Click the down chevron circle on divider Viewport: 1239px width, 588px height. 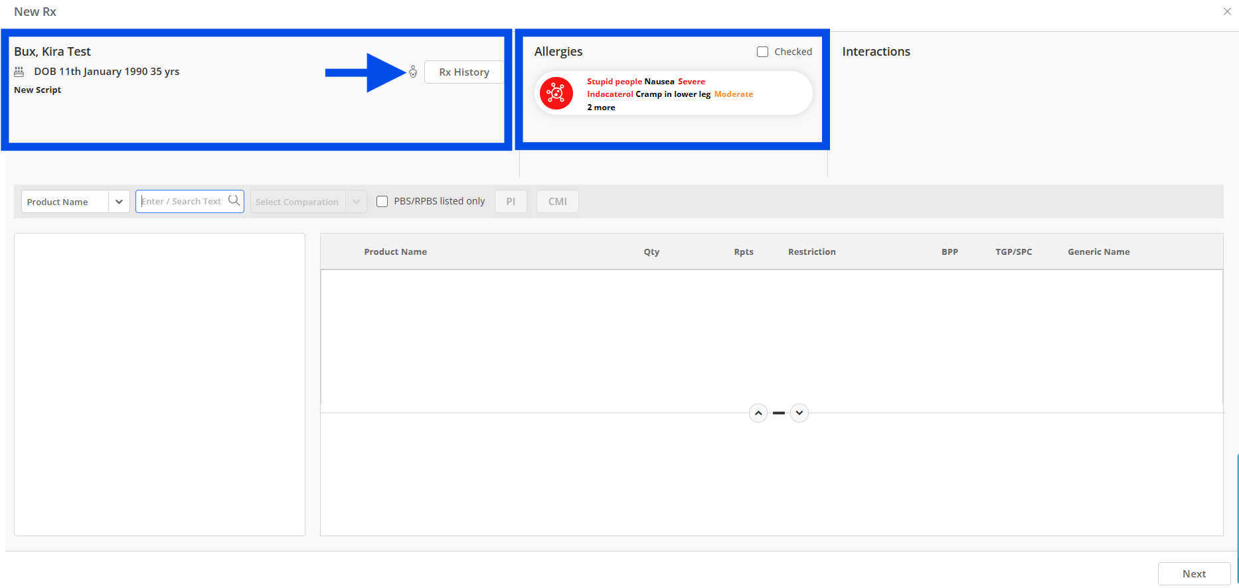799,413
